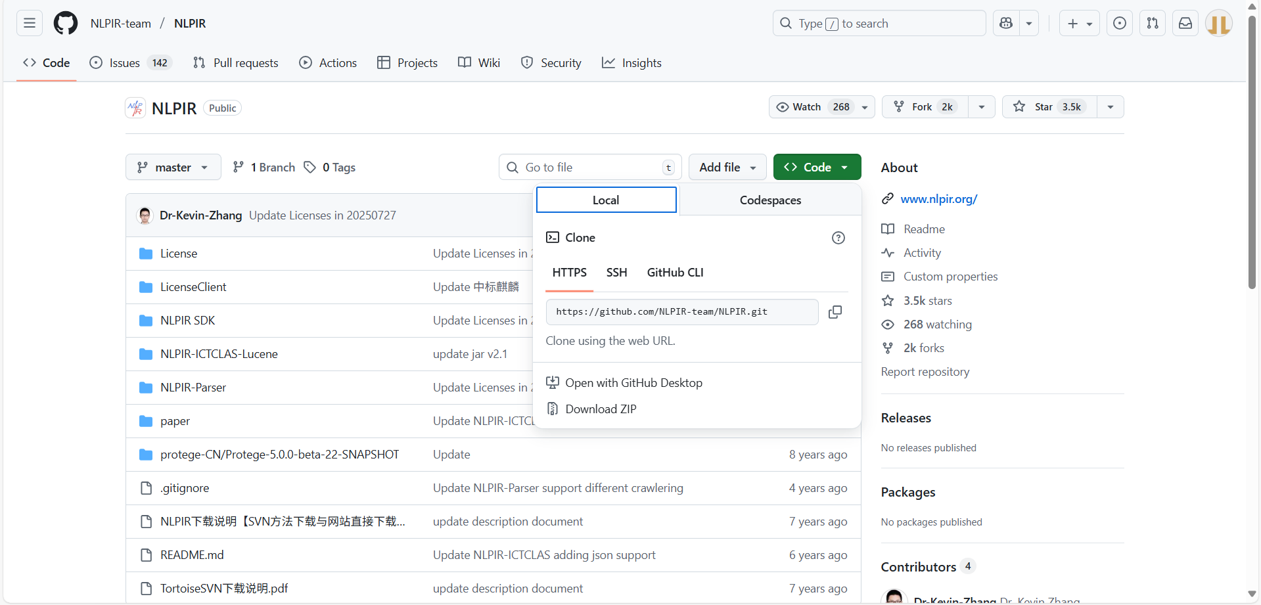Open Copilot chat icon
Image resolution: width=1261 pixels, height=605 pixels.
click(x=1006, y=23)
